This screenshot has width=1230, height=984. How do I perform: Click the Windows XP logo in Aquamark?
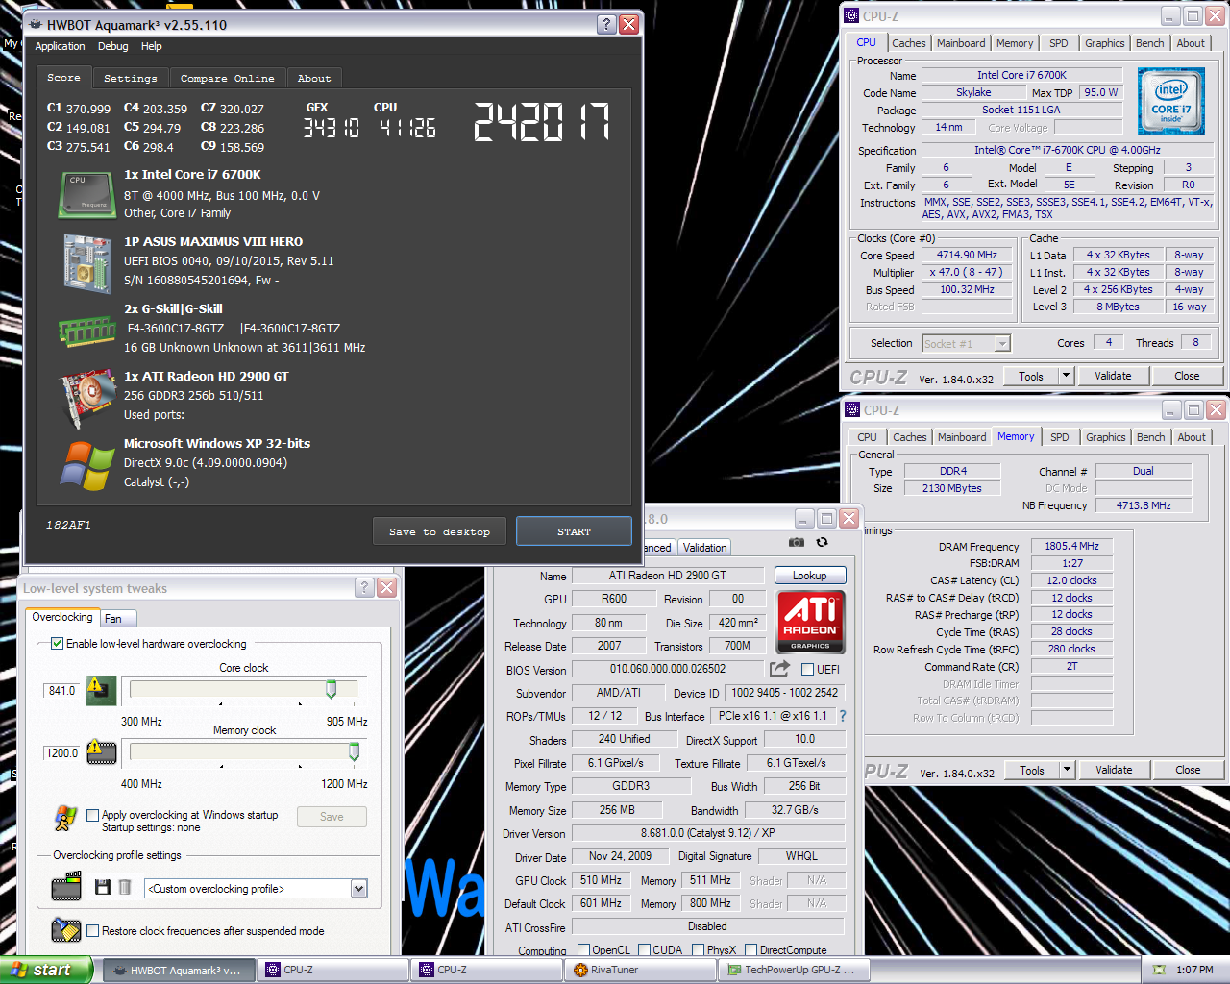point(87,466)
